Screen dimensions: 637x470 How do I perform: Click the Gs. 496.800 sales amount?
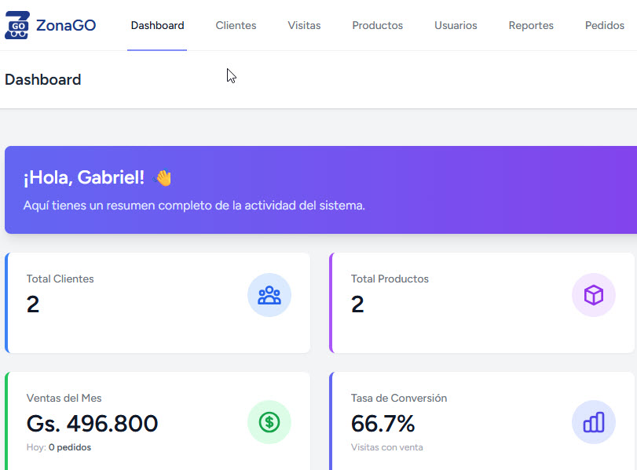[x=92, y=424]
